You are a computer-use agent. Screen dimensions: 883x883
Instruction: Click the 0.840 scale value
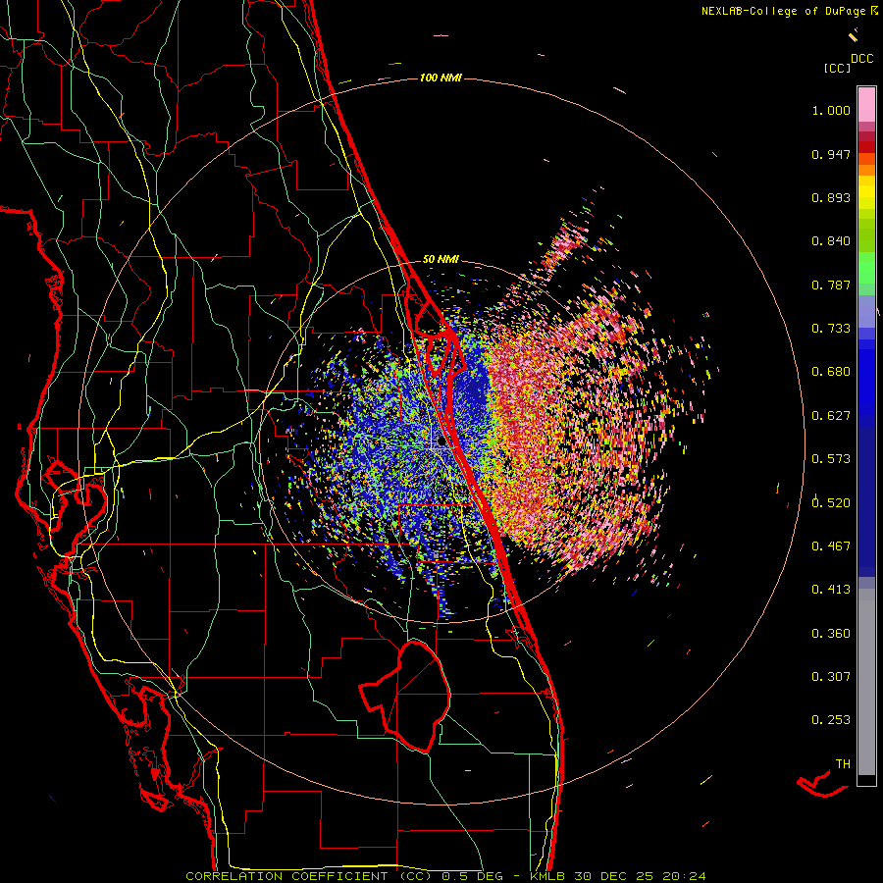pos(831,241)
